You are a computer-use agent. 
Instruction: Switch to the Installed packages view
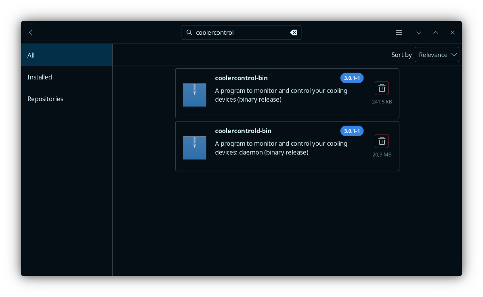point(67,77)
